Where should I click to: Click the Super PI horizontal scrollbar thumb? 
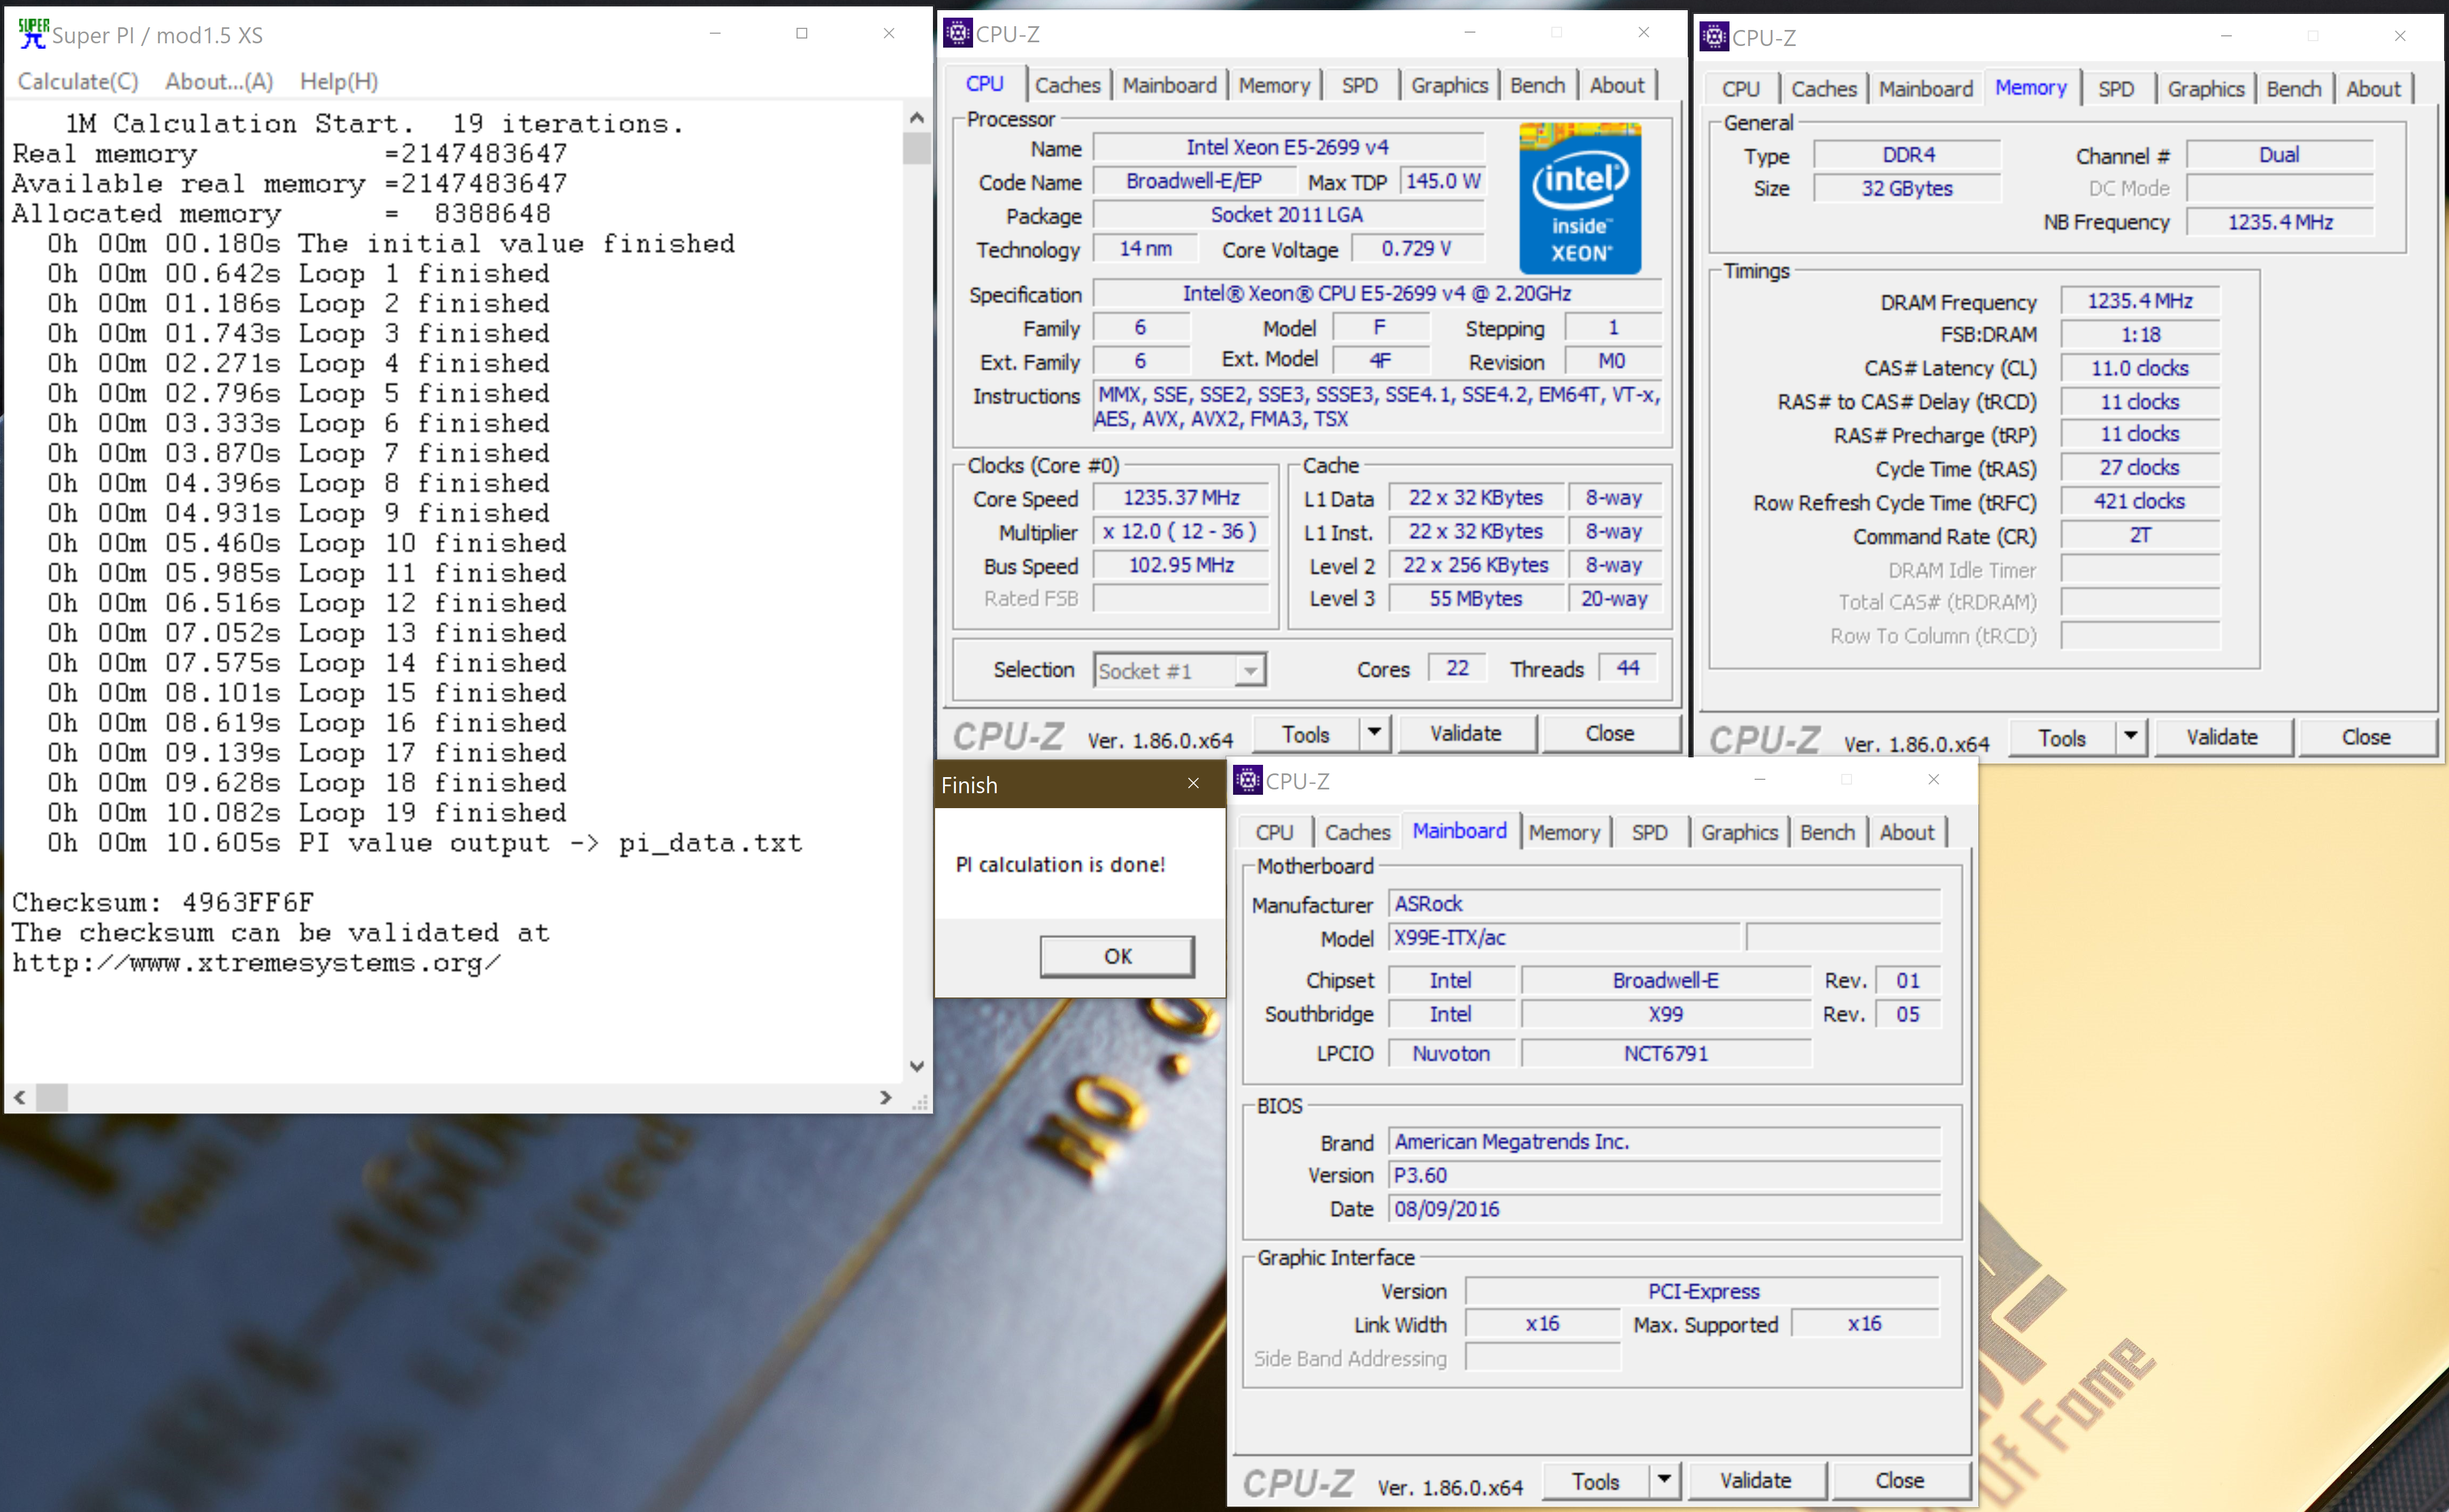pos(52,1097)
